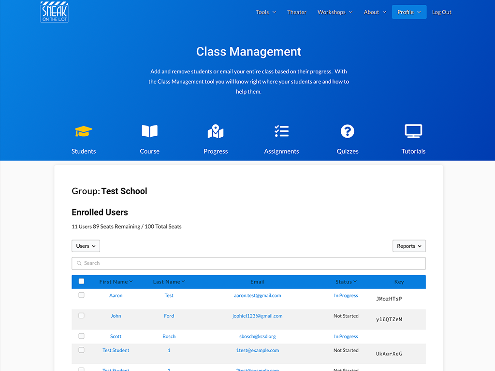495x371 pixels.
Task: Check the box for Aaron Test
Action: tap(81, 295)
